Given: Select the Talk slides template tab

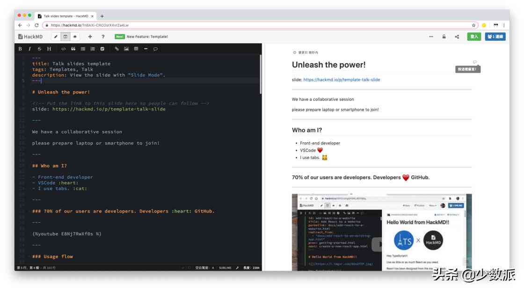Looking at the screenshot, I should click(x=65, y=16).
